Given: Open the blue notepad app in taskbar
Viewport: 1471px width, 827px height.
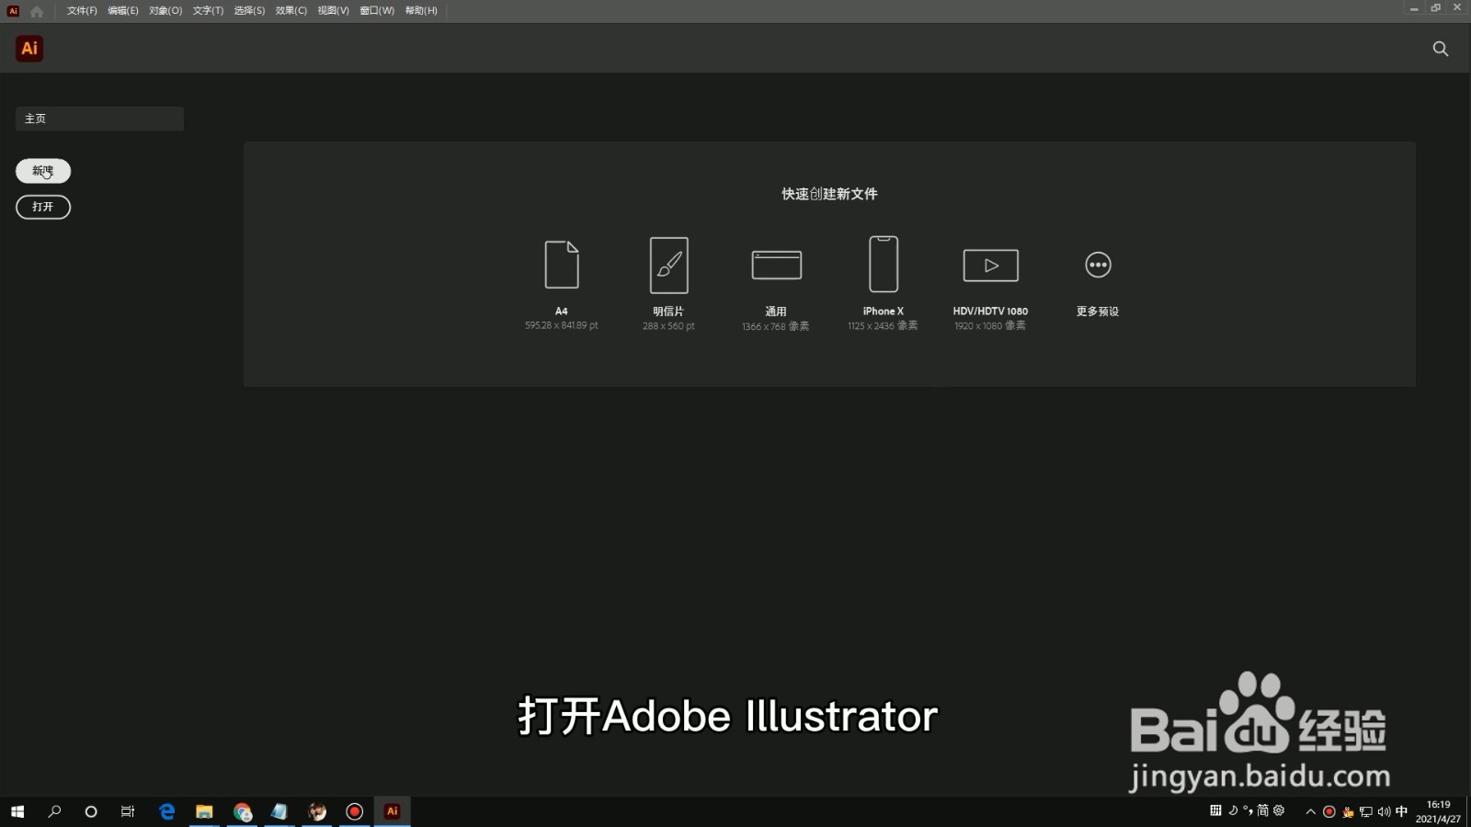Looking at the screenshot, I should tap(279, 811).
